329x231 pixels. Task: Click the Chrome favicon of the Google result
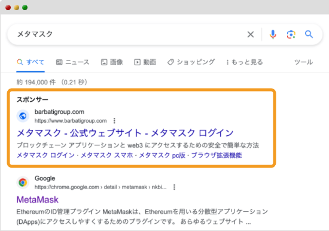pyautogui.click(x=23, y=183)
